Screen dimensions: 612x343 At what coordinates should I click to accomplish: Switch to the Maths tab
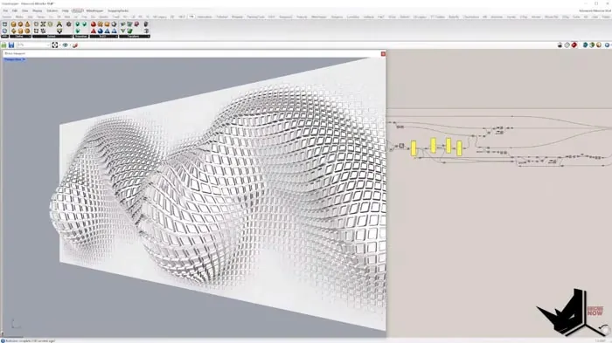click(x=18, y=17)
